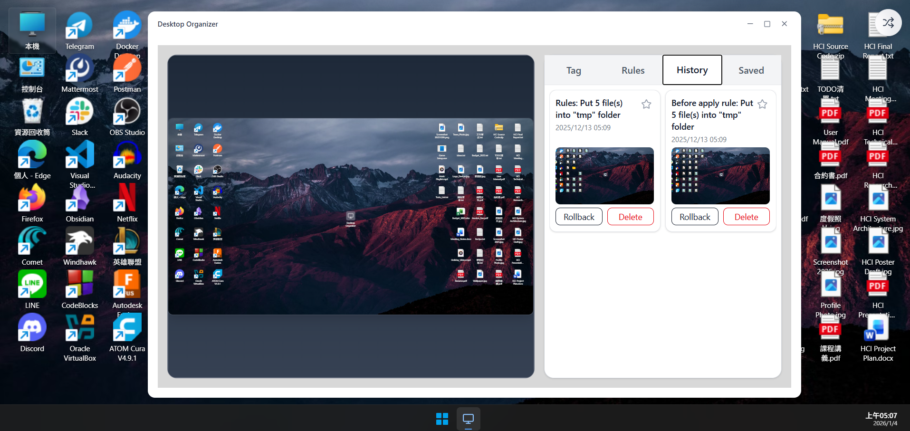The image size is (910, 431).
Task: Open the Rules tab
Action: pyautogui.click(x=633, y=70)
